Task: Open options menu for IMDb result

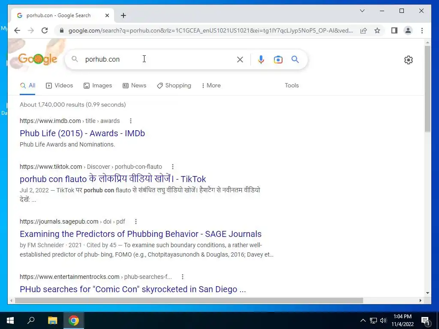Action: tap(131, 121)
